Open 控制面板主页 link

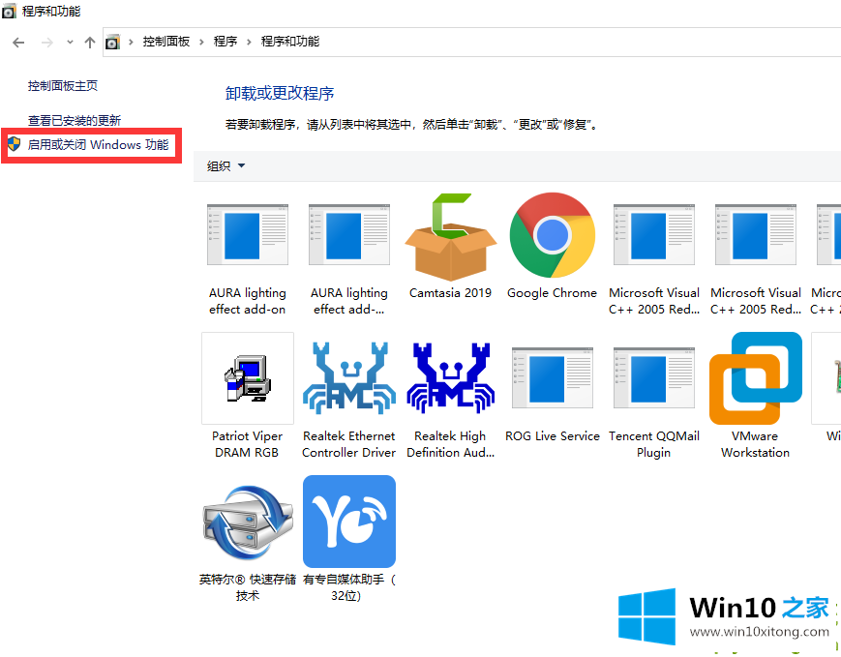click(x=63, y=86)
